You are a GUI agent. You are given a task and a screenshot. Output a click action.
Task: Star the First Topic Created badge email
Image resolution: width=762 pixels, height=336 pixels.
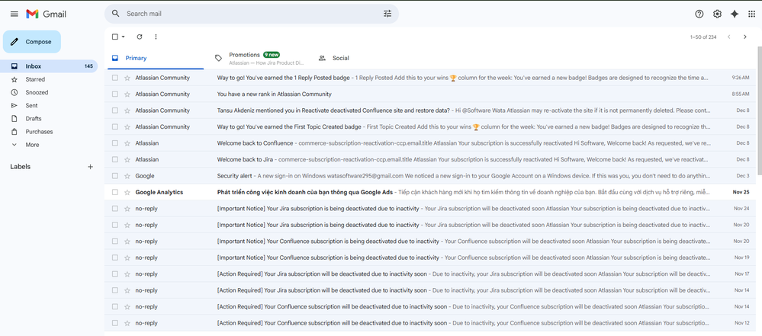127,126
